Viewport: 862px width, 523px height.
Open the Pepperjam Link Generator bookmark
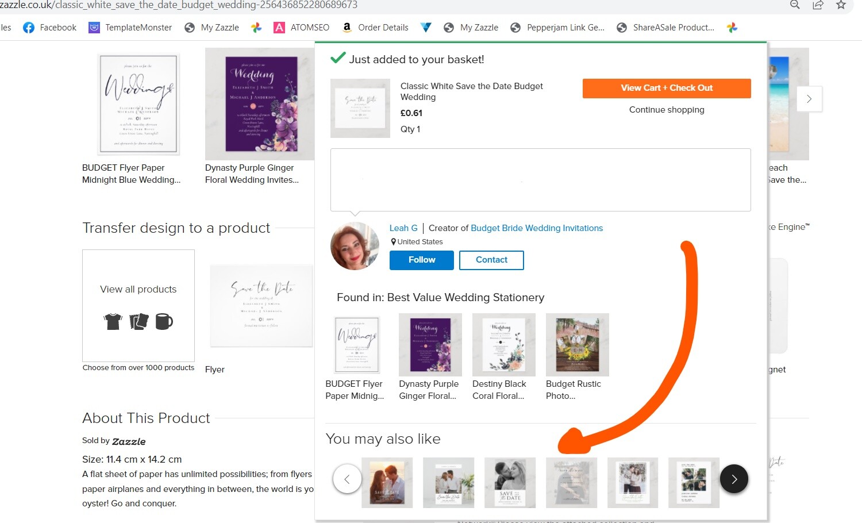pos(557,28)
